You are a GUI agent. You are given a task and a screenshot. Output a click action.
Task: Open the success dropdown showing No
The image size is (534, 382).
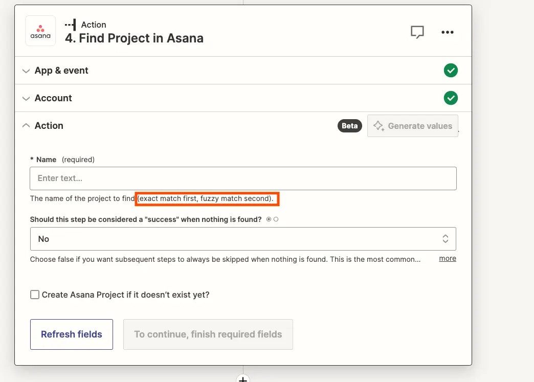click(243, 239)
